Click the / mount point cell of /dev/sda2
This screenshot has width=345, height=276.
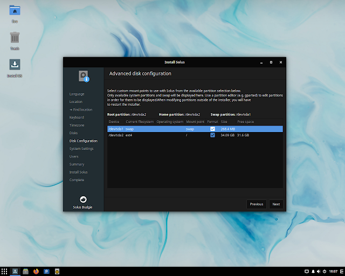(x=187, y=135)
